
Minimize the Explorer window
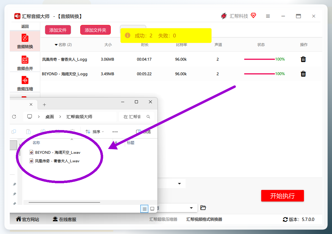(123, 102)
